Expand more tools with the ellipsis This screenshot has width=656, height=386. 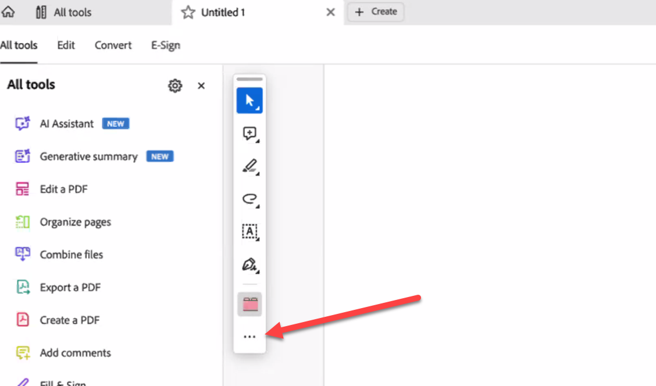pyautogui.click(x=249, y=336)
